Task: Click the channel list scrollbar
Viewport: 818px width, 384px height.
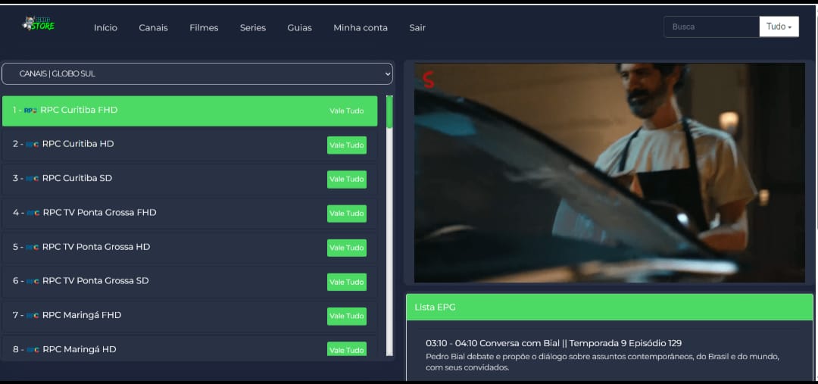Action: coord(389,227)
